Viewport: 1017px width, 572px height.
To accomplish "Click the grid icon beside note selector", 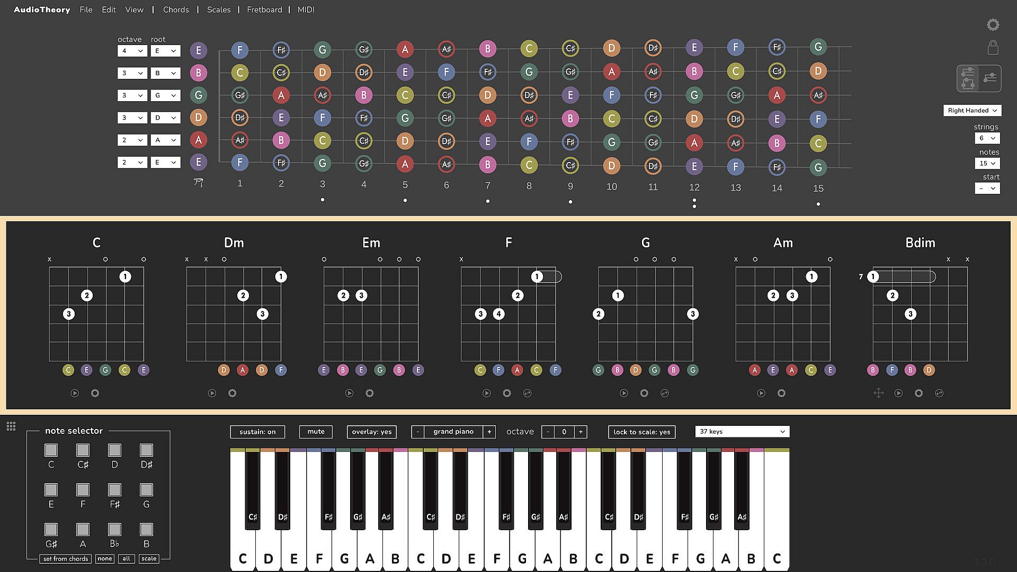I will coord(11,426).
